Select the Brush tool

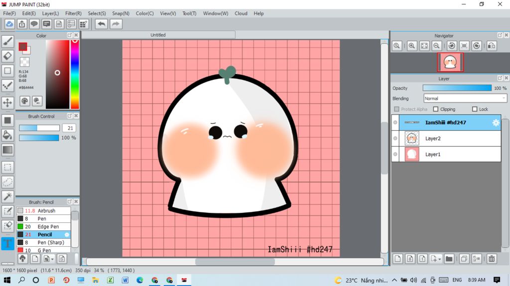click(x=8, y=41)
